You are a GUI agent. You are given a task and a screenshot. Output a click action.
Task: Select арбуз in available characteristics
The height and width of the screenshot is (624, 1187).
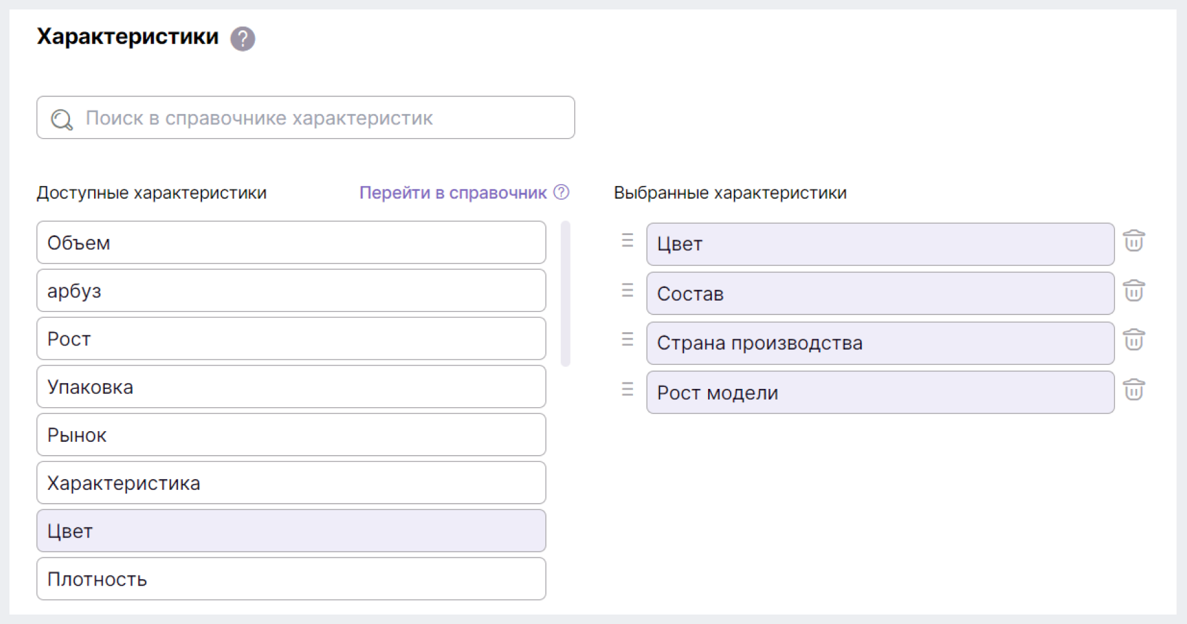pyautogui.click(x=291, y=291)
